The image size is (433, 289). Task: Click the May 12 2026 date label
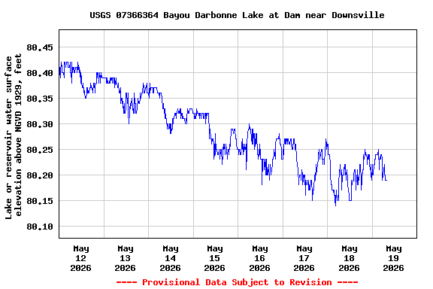click(x=81, y=258)
